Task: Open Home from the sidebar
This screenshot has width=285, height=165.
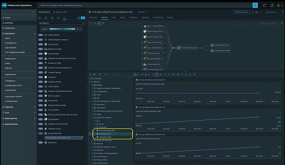Action: 8,18
